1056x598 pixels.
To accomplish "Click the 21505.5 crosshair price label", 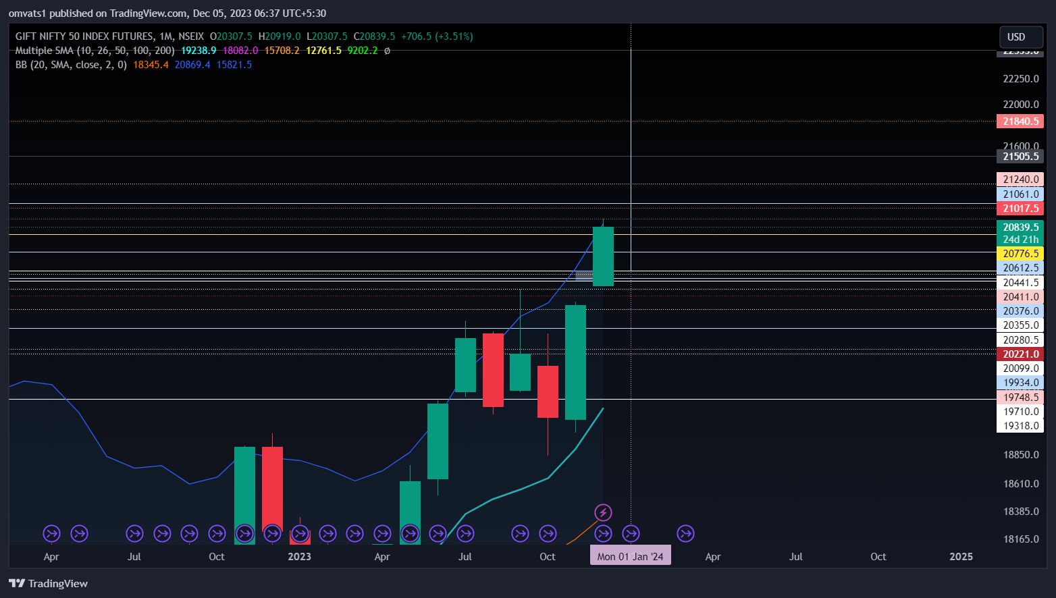I will (1020, 157).
